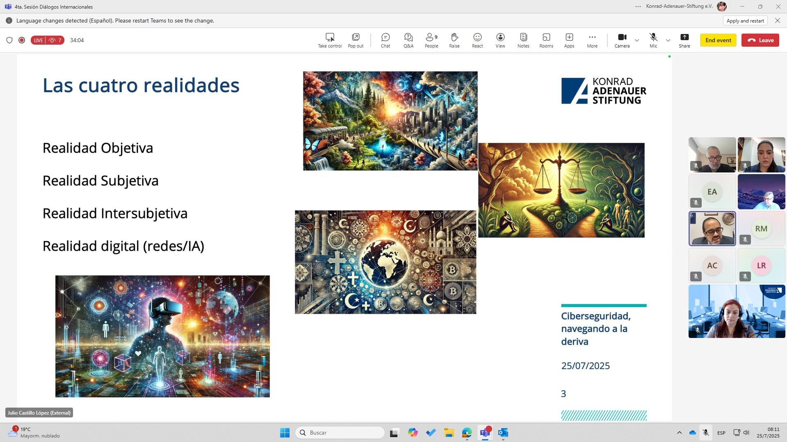Toggle the Camera on
Screen dimensions: 787x442
(x=622, y=40)
